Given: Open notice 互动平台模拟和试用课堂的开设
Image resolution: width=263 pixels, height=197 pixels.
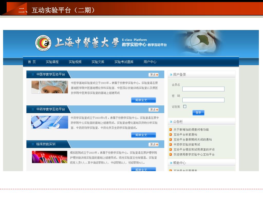Looking at the screenshot, I should [x=194, y=150].
